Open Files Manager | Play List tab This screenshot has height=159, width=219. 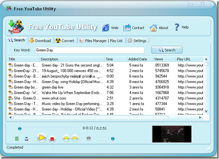click(x=101, y=40)
